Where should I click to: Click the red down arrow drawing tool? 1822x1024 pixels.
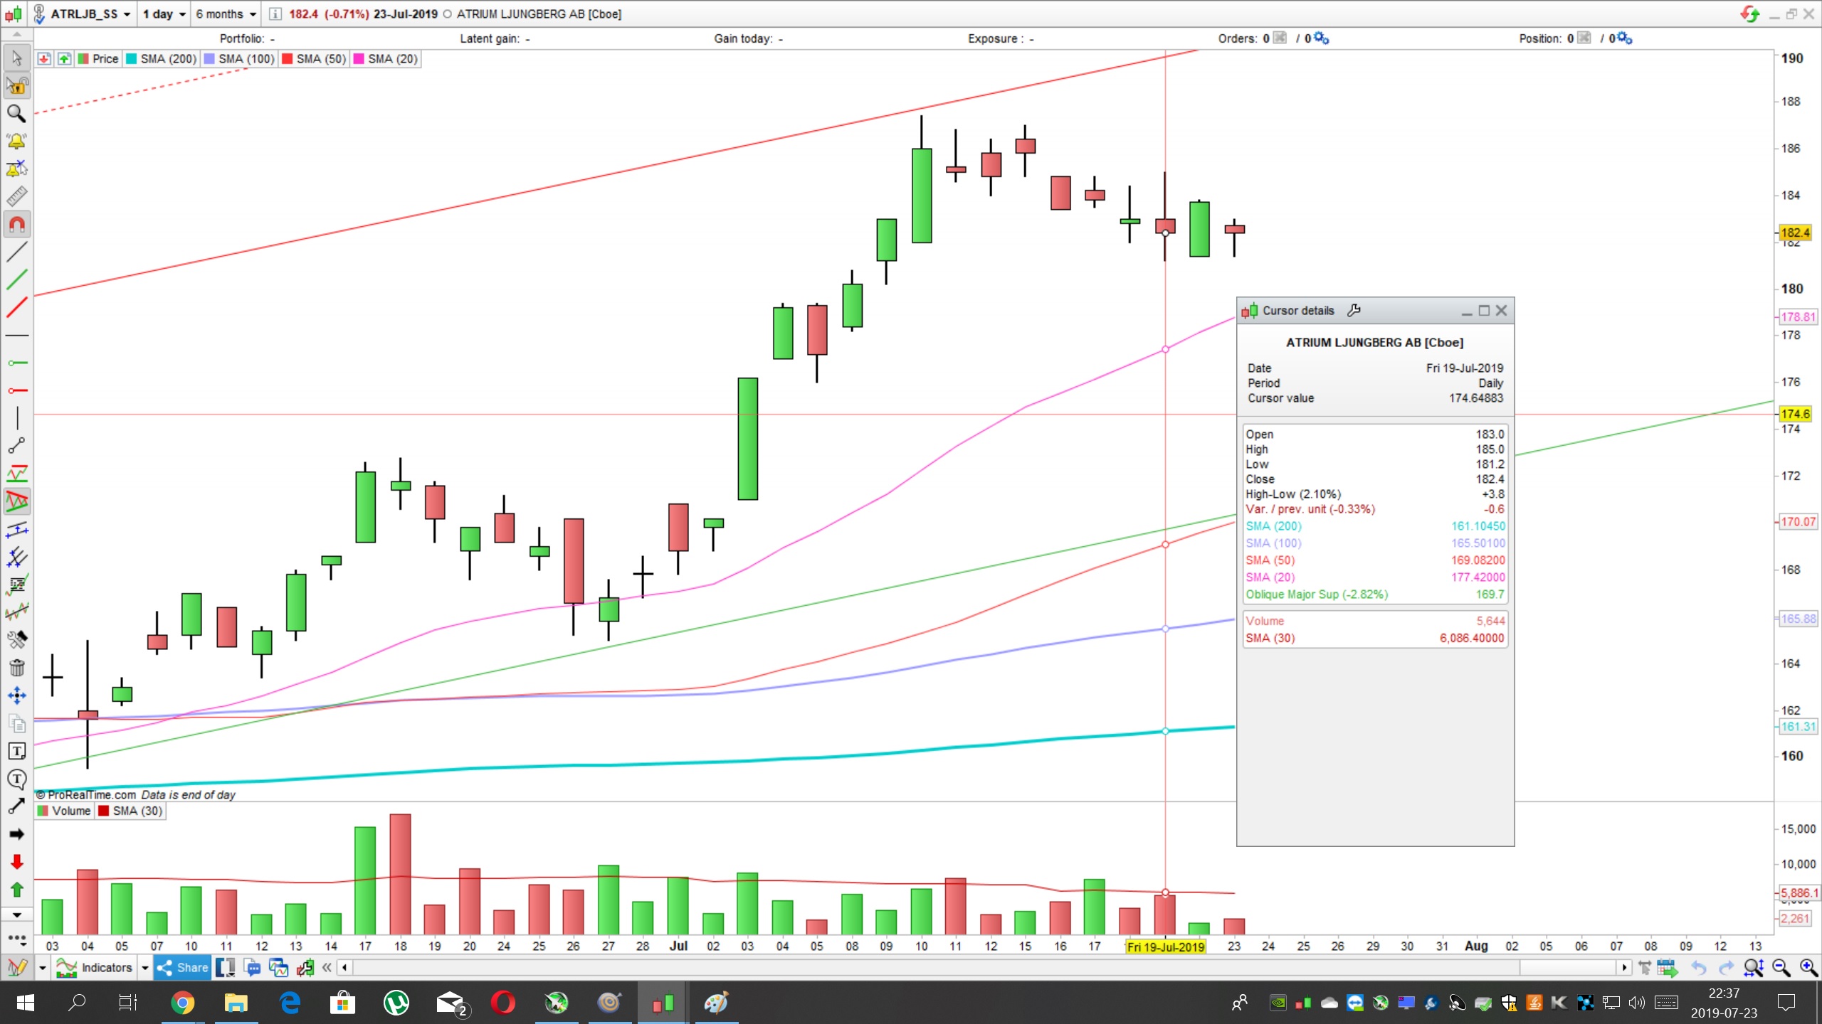(16, 862)
